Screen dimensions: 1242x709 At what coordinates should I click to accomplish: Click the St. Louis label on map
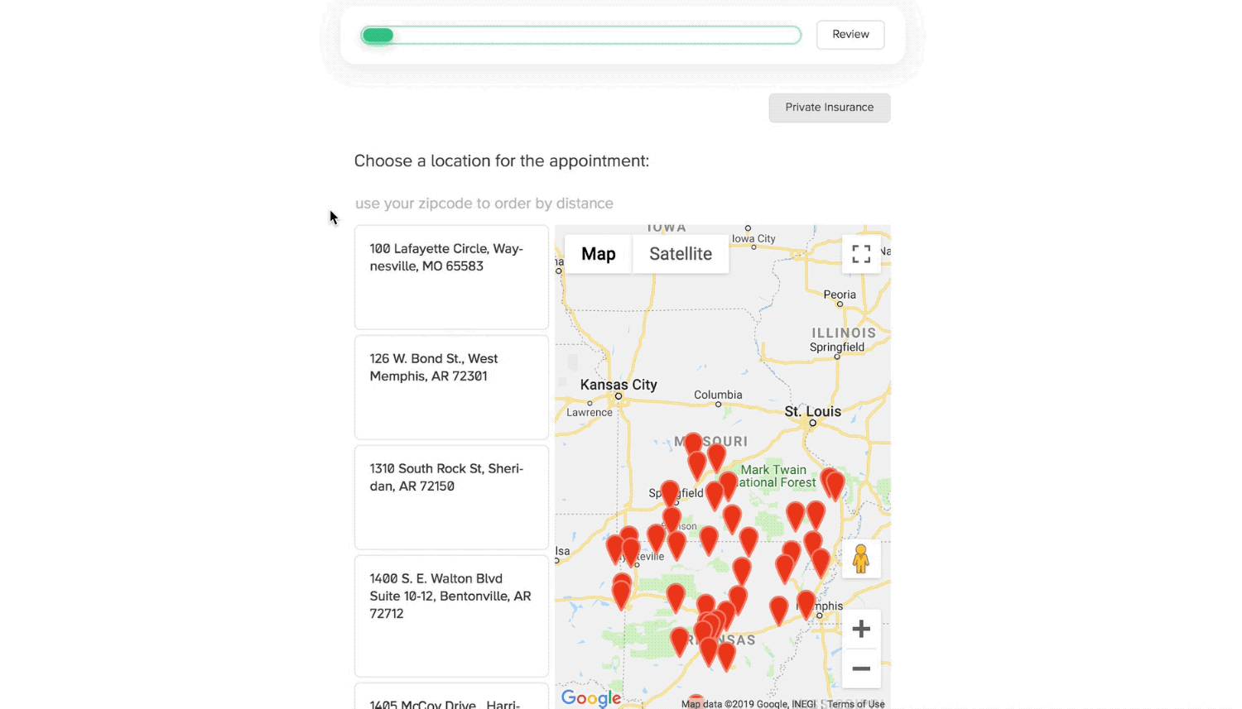point(812,411)
